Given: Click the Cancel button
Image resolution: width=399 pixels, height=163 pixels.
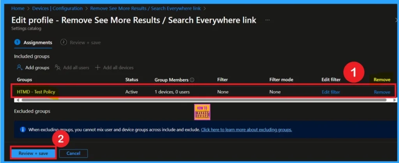Looking at the screenshot, I should point(73,153).
